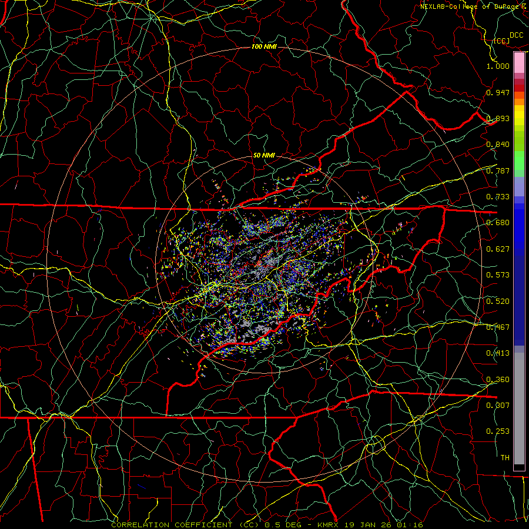
Task: Click the DCC label above the color scale
Action: [x=516, y=35]
